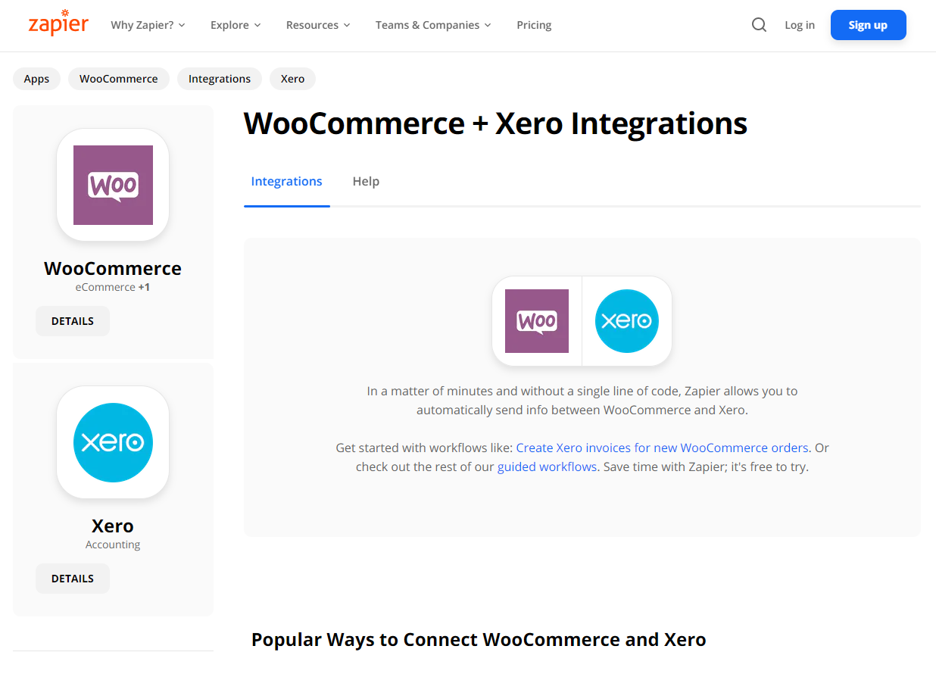936x674 pixels.
Task: Switch to the Help tab
Action: (366, 182)
